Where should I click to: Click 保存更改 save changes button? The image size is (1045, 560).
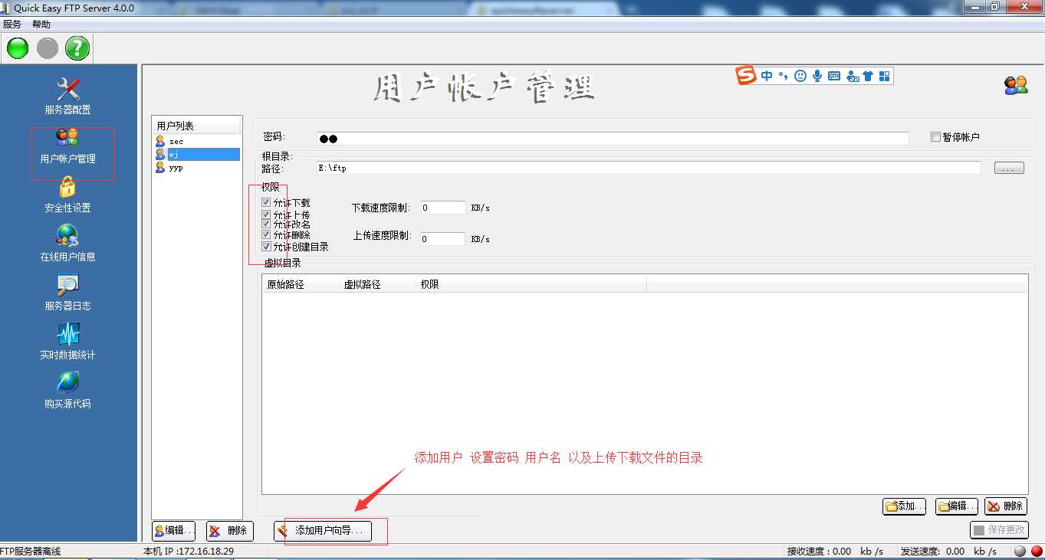(1000, 529)
